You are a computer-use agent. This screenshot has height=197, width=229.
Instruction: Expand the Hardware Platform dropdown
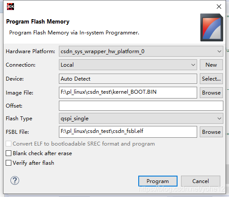(x=141, y=51)
